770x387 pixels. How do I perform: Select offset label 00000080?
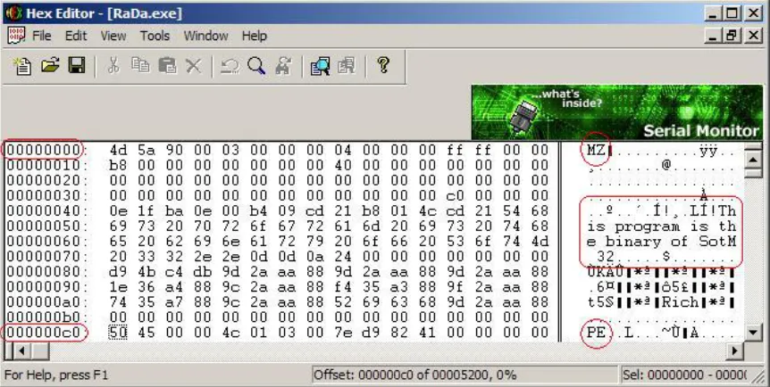43,272
